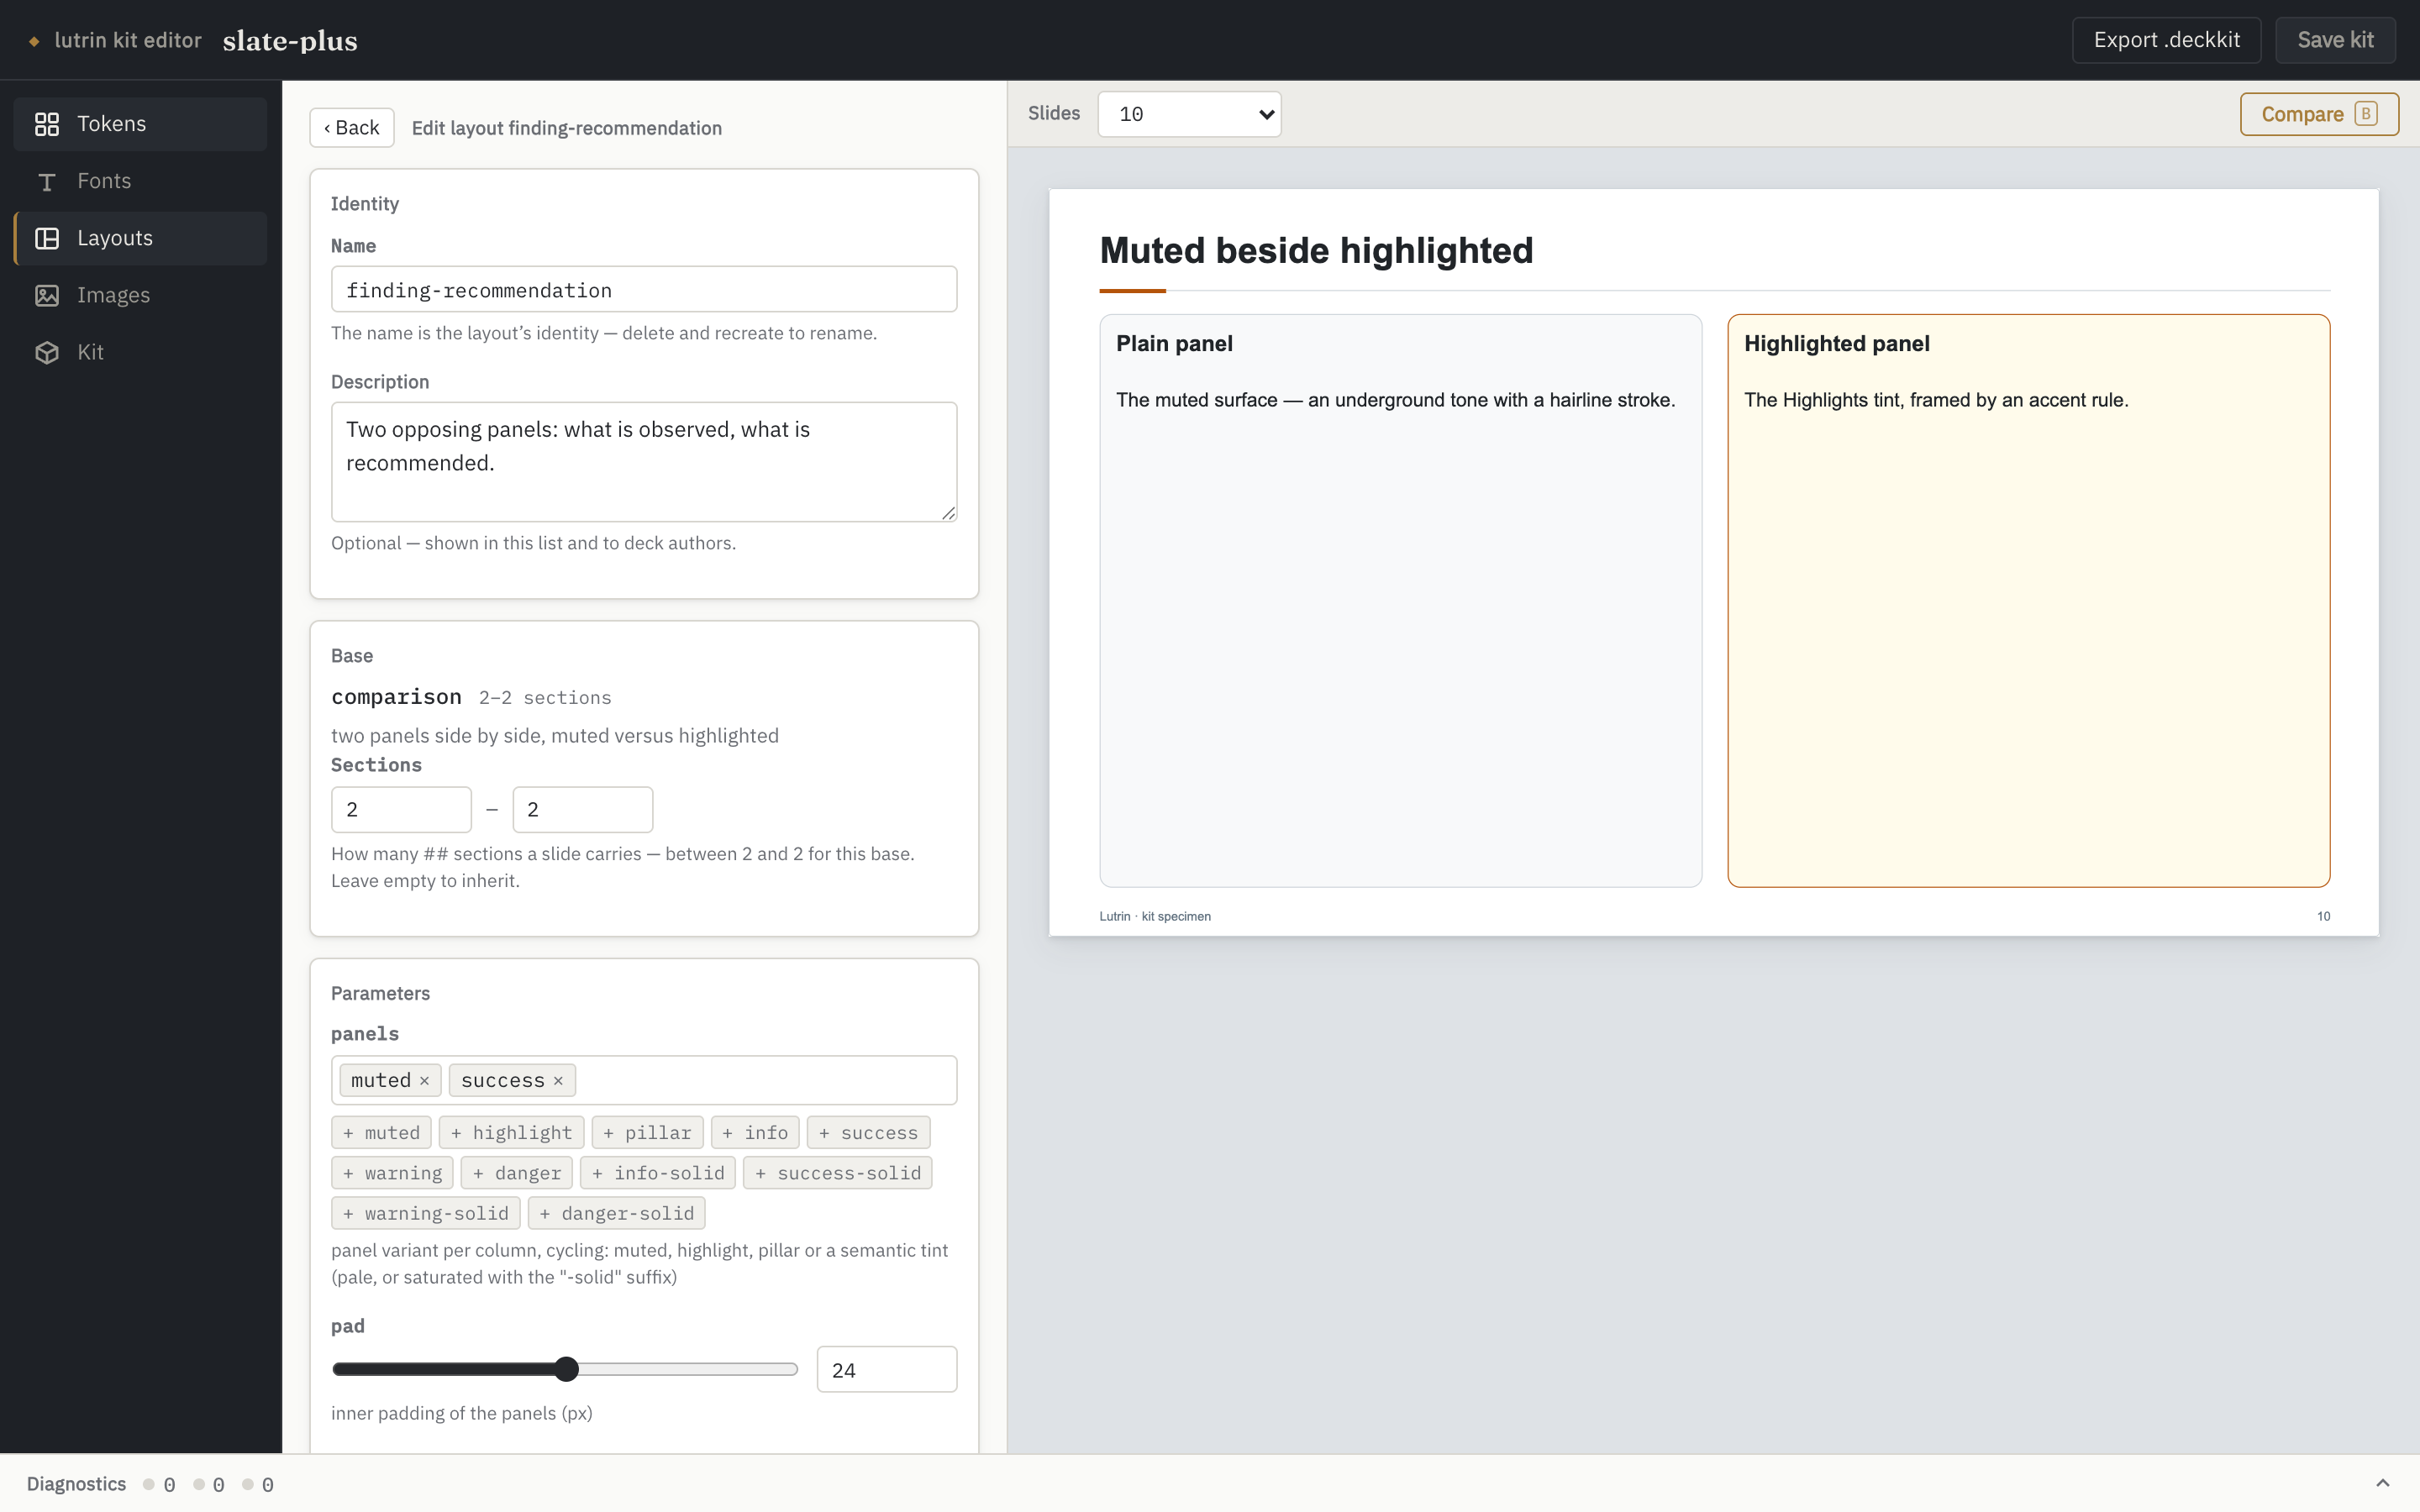The width and height of the screenshot is (2420, 1512).
Task: Remove the muted chip via its × icon
Action: point(424,1080)
